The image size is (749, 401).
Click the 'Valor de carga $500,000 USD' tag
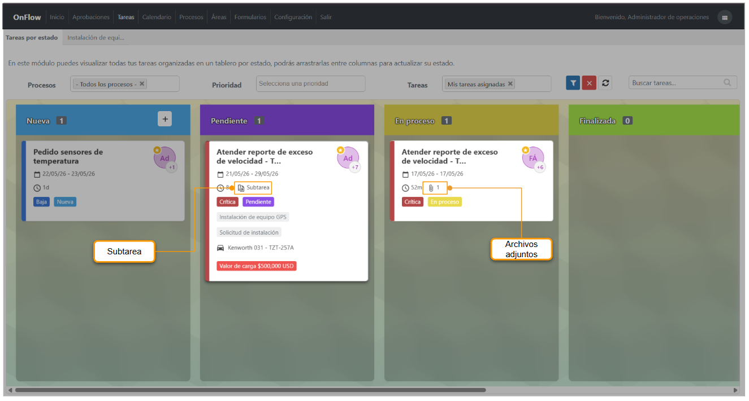257,266
